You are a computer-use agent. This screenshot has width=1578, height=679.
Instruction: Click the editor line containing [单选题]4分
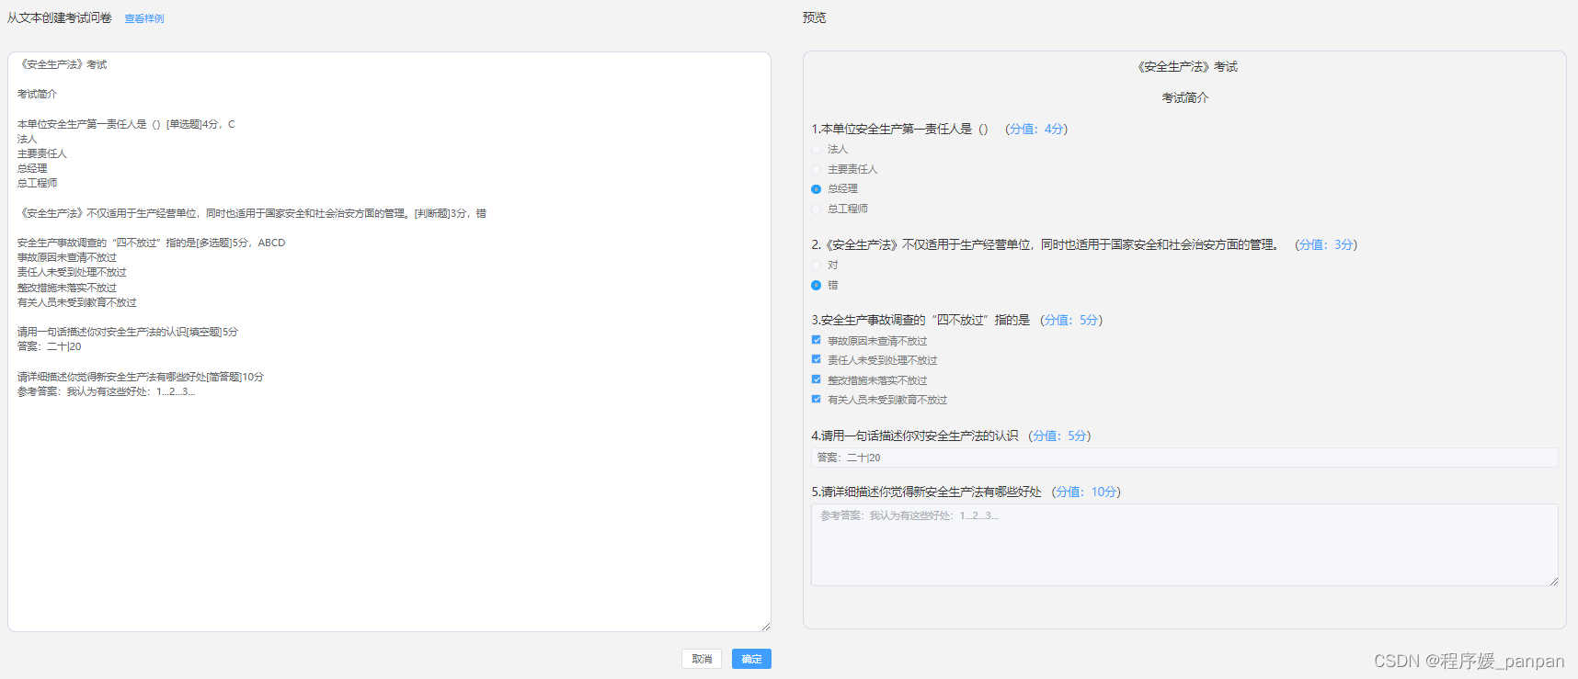(126, 124)
